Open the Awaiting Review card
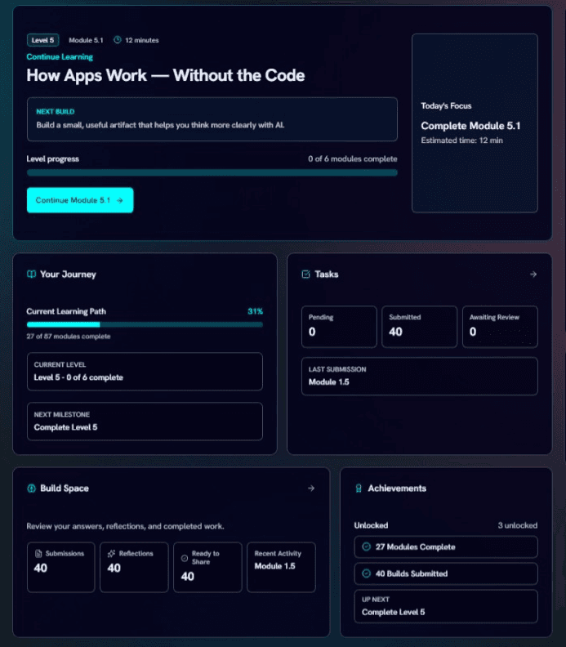The width and height of the screenshot is (566, 647). pos(500,327)
